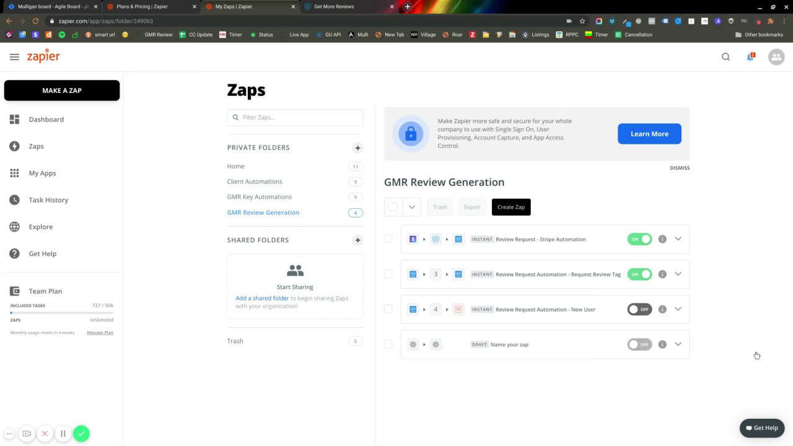The width and height of the screenshot is (793, 446).
Task: Expand options for Stripe Automation zap
Action: click(x=678, y=239)
